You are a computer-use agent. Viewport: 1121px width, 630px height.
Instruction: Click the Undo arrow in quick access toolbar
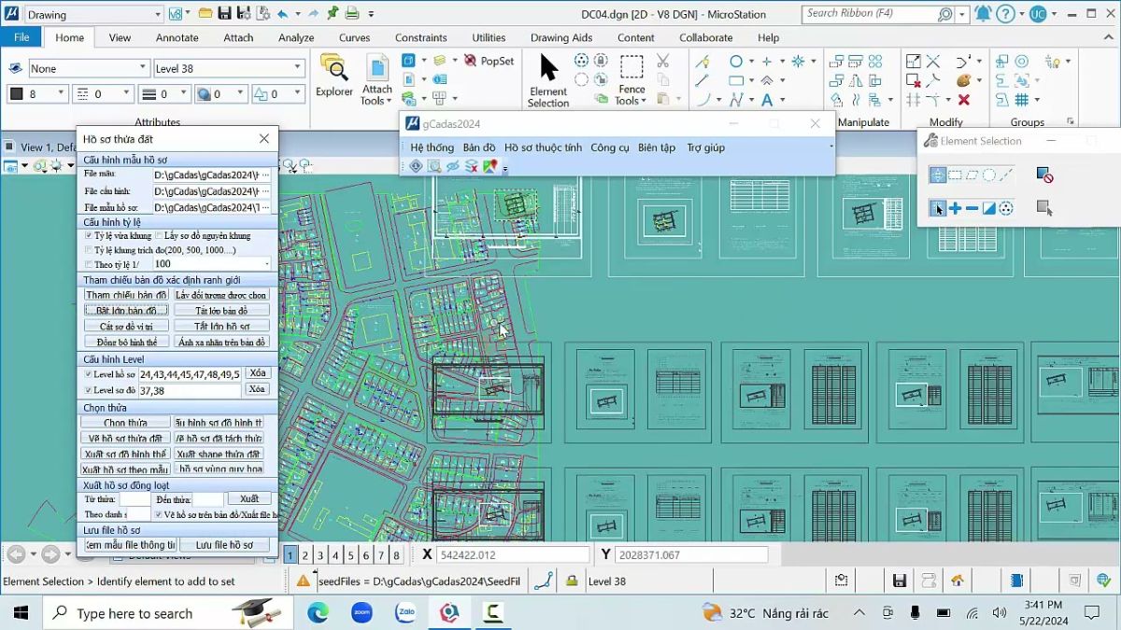(x=283, y=14)
